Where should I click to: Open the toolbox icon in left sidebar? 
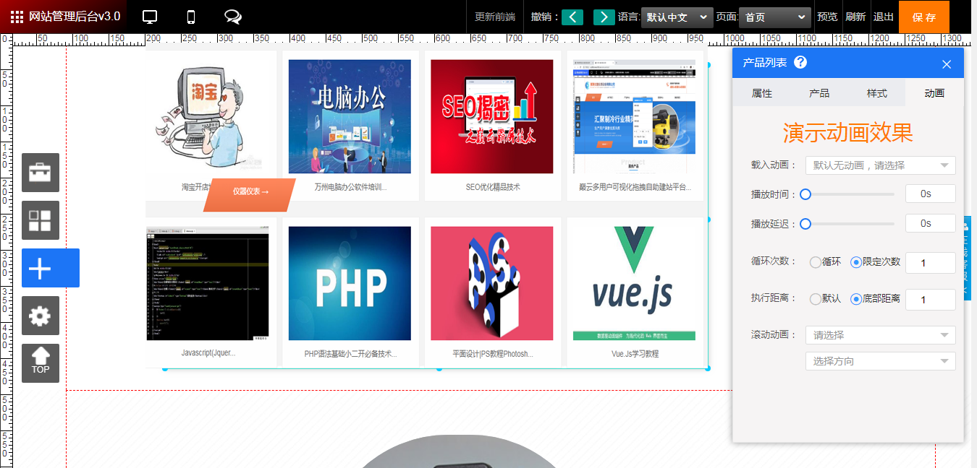[x=40, y=173]
